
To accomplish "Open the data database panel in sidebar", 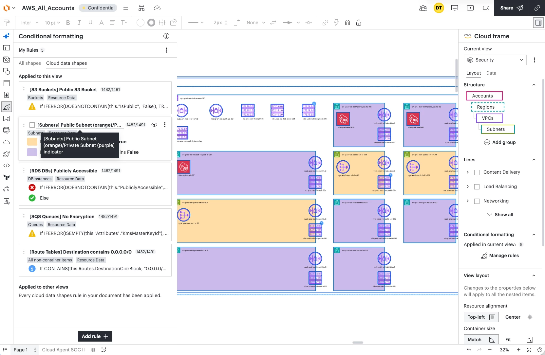I will (7, 130).
